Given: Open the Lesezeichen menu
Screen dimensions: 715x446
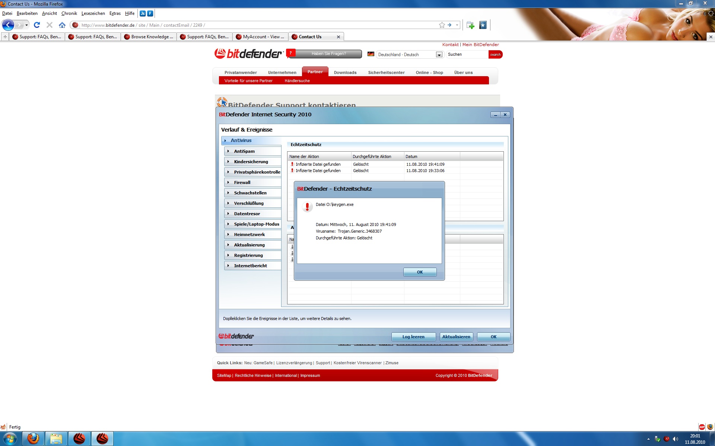Looking at the screenshot, I should tap(93, 13).
